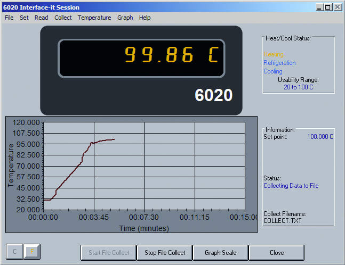Viewport: 345px width, 265px height.
Task: Open Graph Scale settings button
Action: (221, 253)
